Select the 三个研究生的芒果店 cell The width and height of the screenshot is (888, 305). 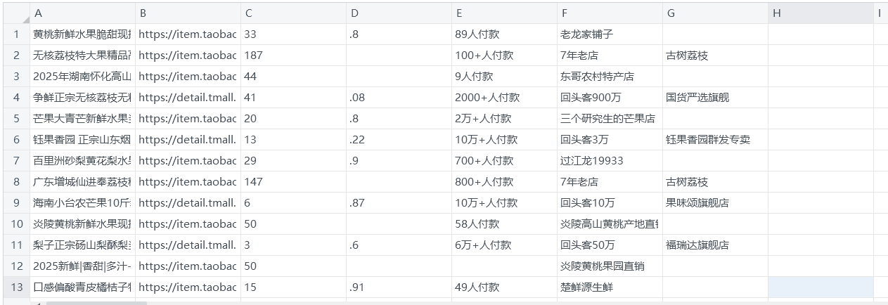coord(610,118)
